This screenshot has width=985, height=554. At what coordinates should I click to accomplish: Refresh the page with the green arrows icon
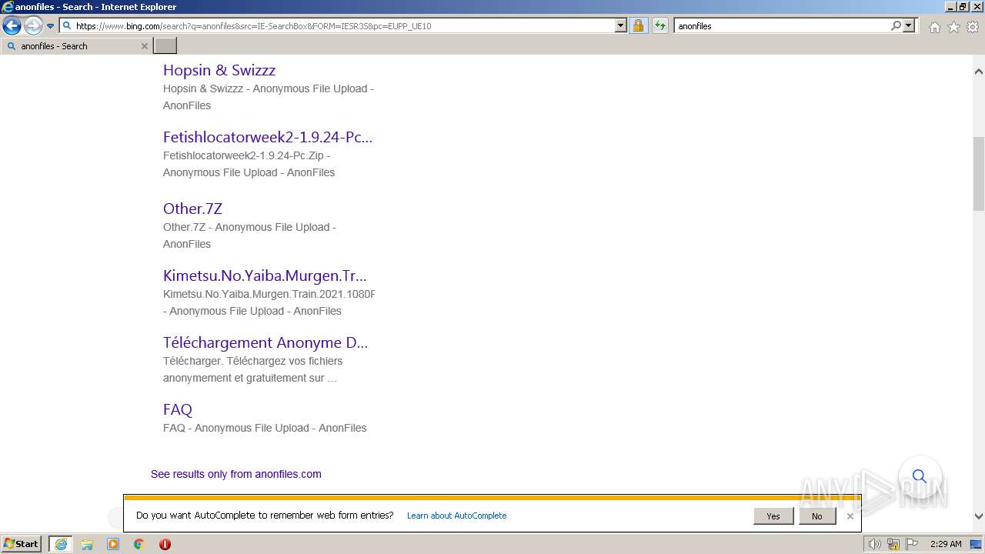pyautogui.click(x=660, y=25)
